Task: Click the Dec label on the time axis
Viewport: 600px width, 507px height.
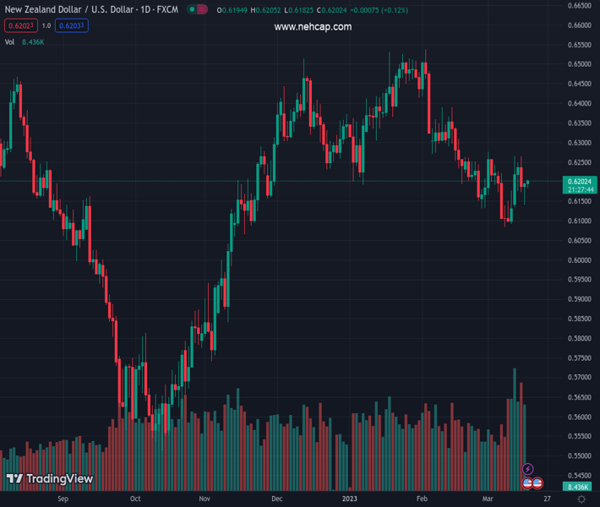Action: 277,499
